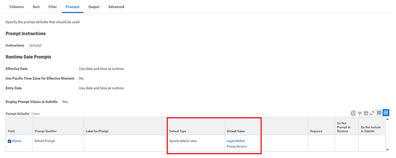Click the Effective Date runtime value

click(101, 69)
